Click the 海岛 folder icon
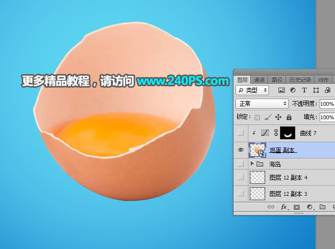 tap(260, 164)
